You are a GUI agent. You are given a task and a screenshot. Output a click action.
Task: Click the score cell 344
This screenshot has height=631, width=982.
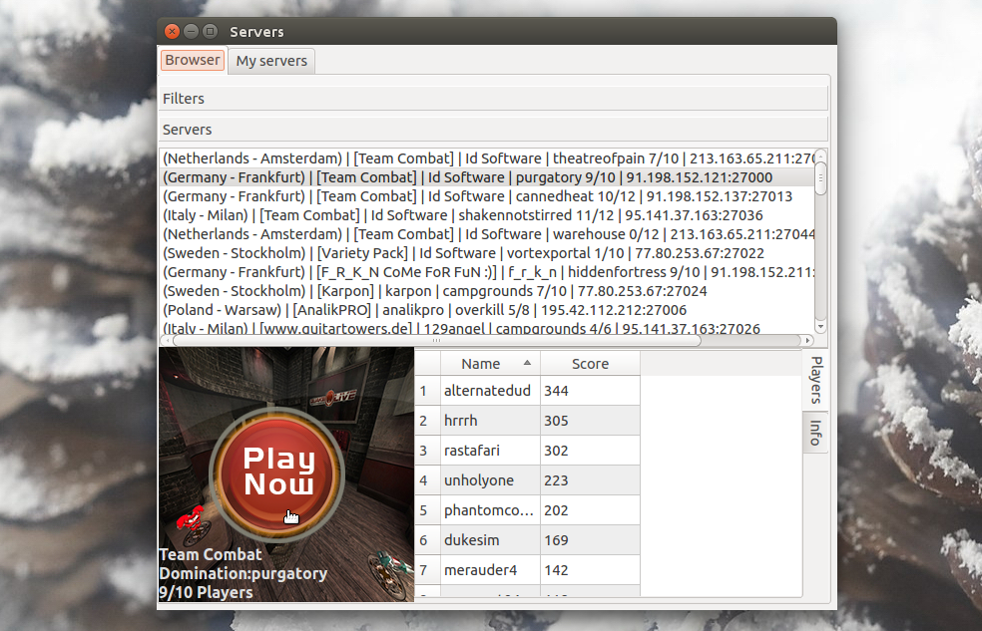coord(590,390)
